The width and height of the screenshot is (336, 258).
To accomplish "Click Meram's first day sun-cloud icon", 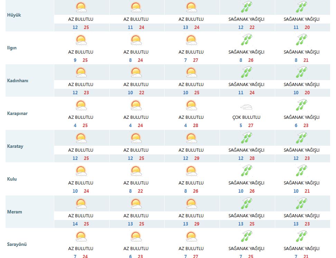I will 81,204.
